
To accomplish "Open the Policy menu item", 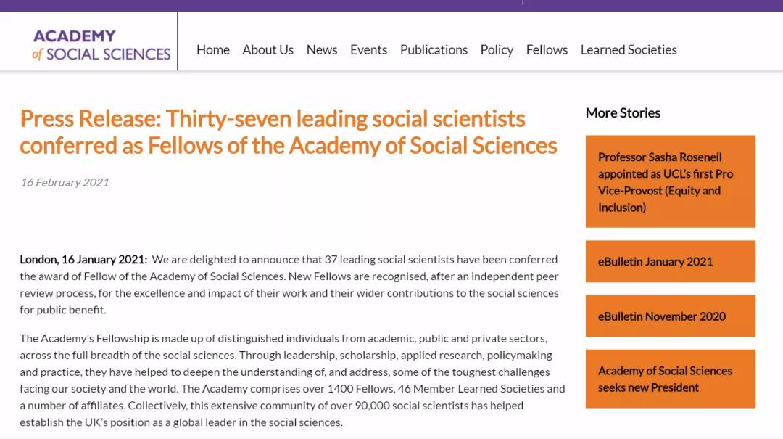I will 497,49.
